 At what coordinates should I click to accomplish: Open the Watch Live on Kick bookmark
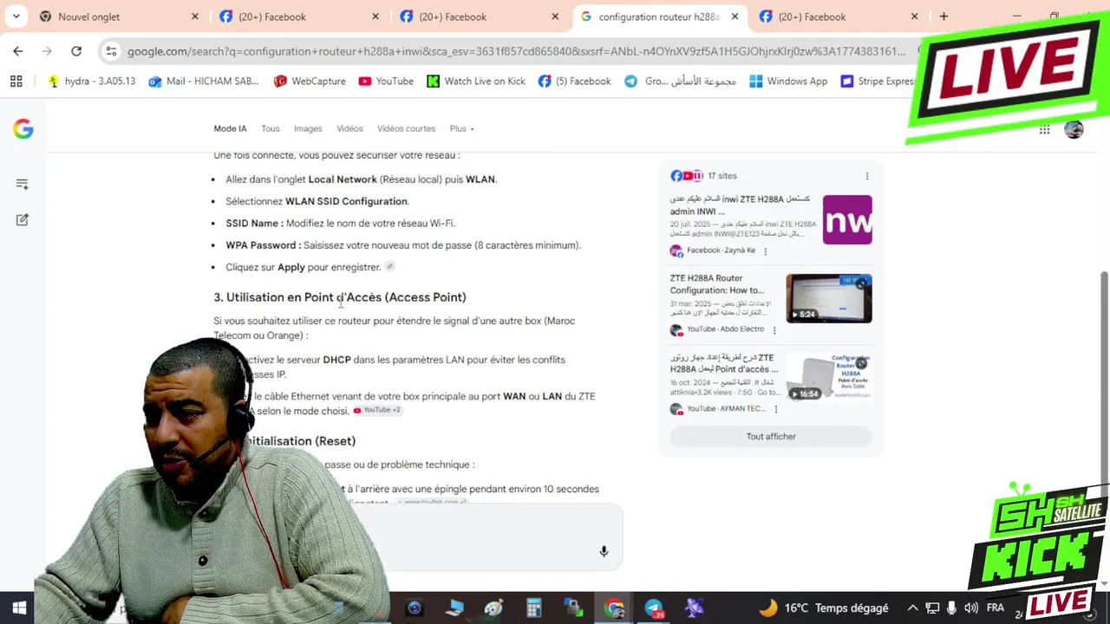coord(476,81)
